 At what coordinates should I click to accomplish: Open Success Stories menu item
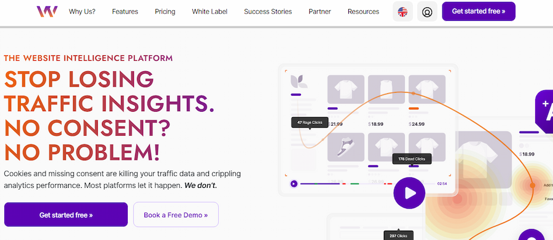click(x=268, y=12)
